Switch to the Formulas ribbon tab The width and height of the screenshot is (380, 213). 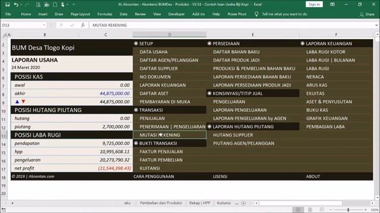[104, 14]
